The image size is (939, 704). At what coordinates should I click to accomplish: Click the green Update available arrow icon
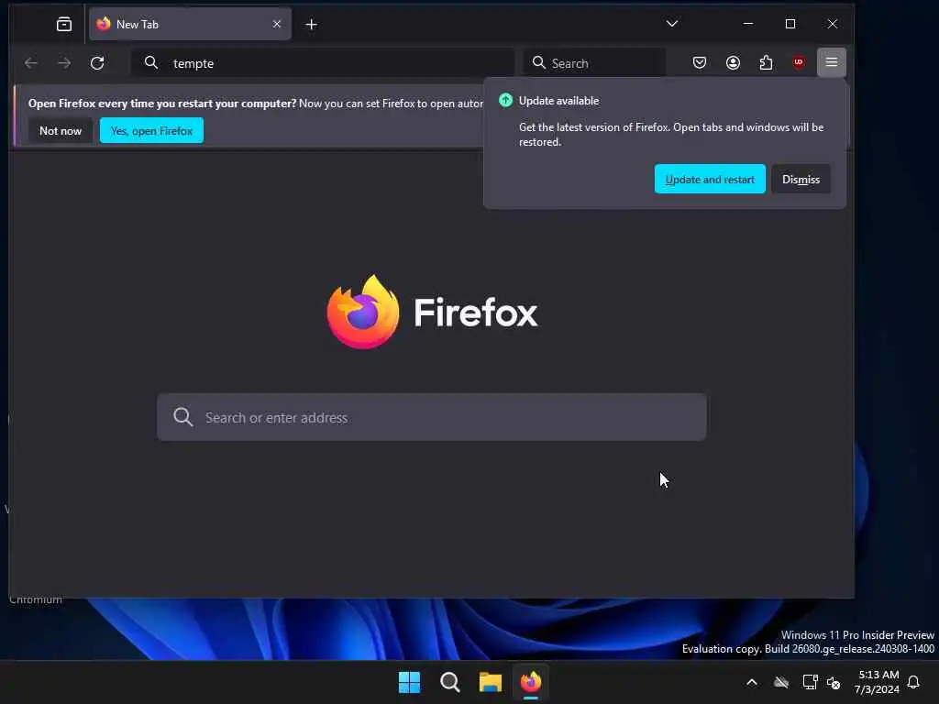click(505, 101)
